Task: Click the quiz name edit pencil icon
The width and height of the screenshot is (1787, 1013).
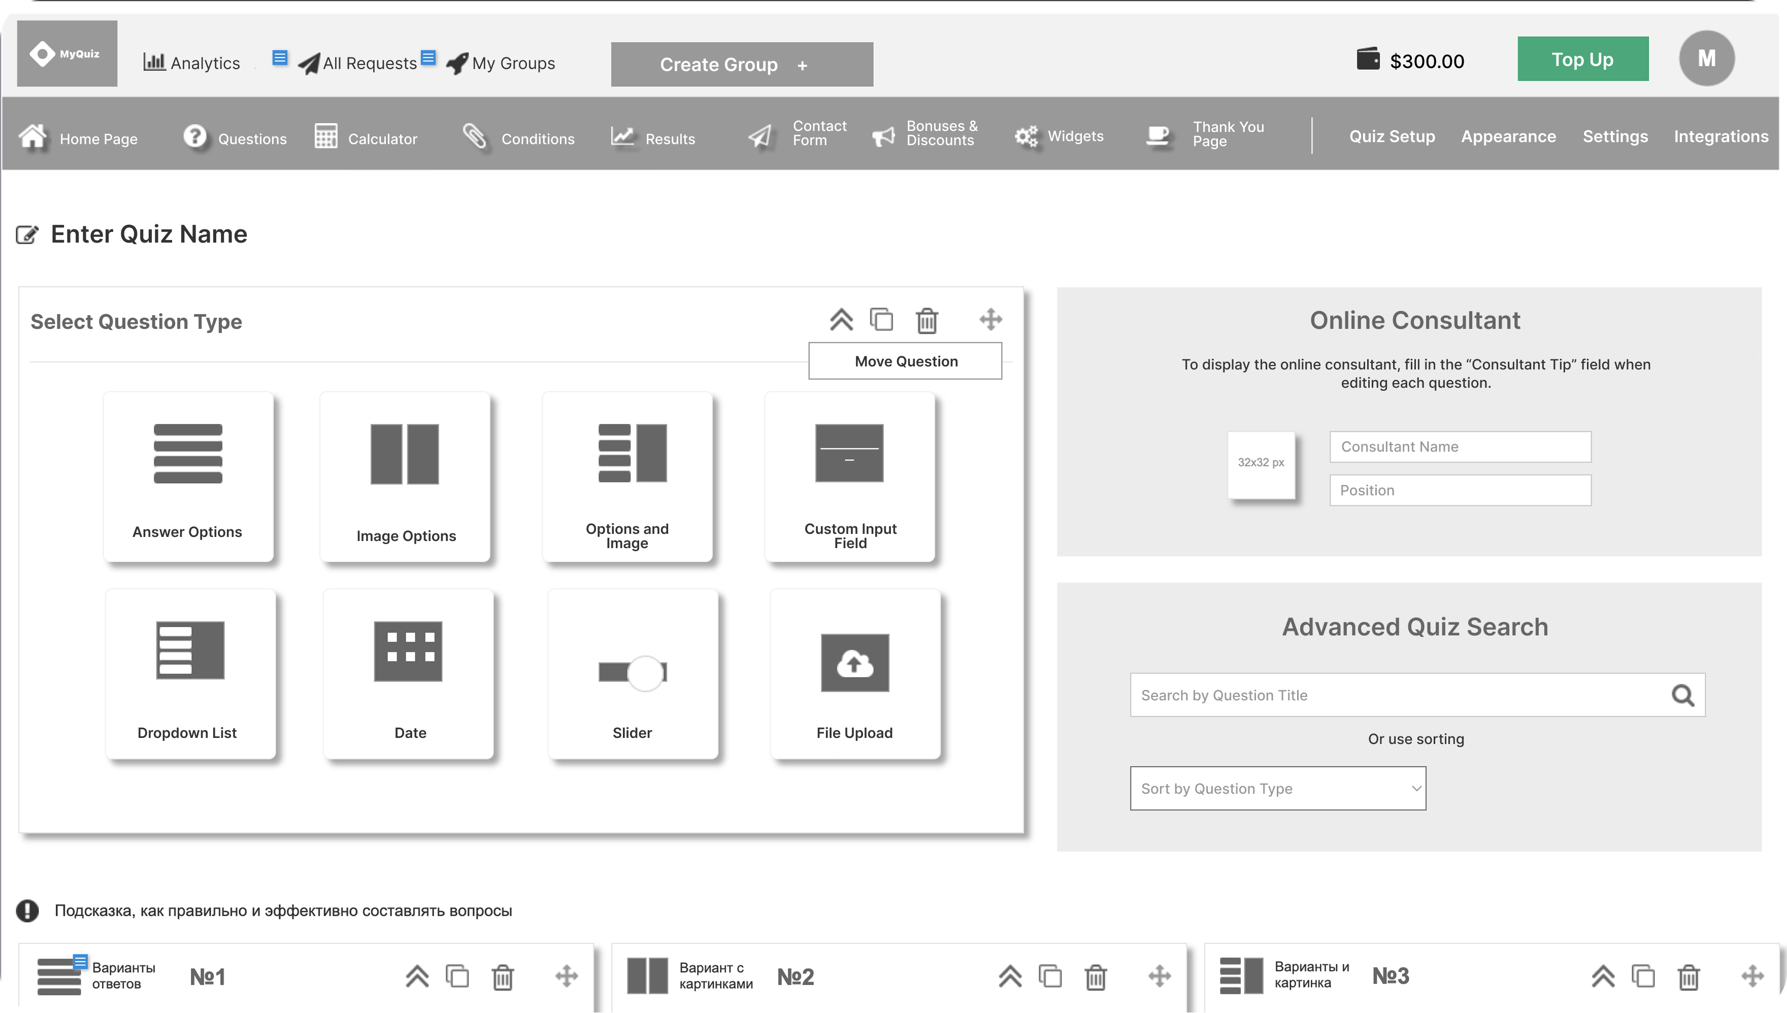Action: (26, 235)
